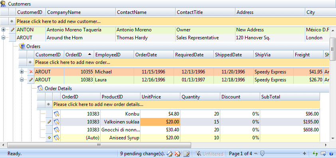Screen dimensions: 336x158
Task: Click the Discount column header
Action: click(x=240, y=97)
